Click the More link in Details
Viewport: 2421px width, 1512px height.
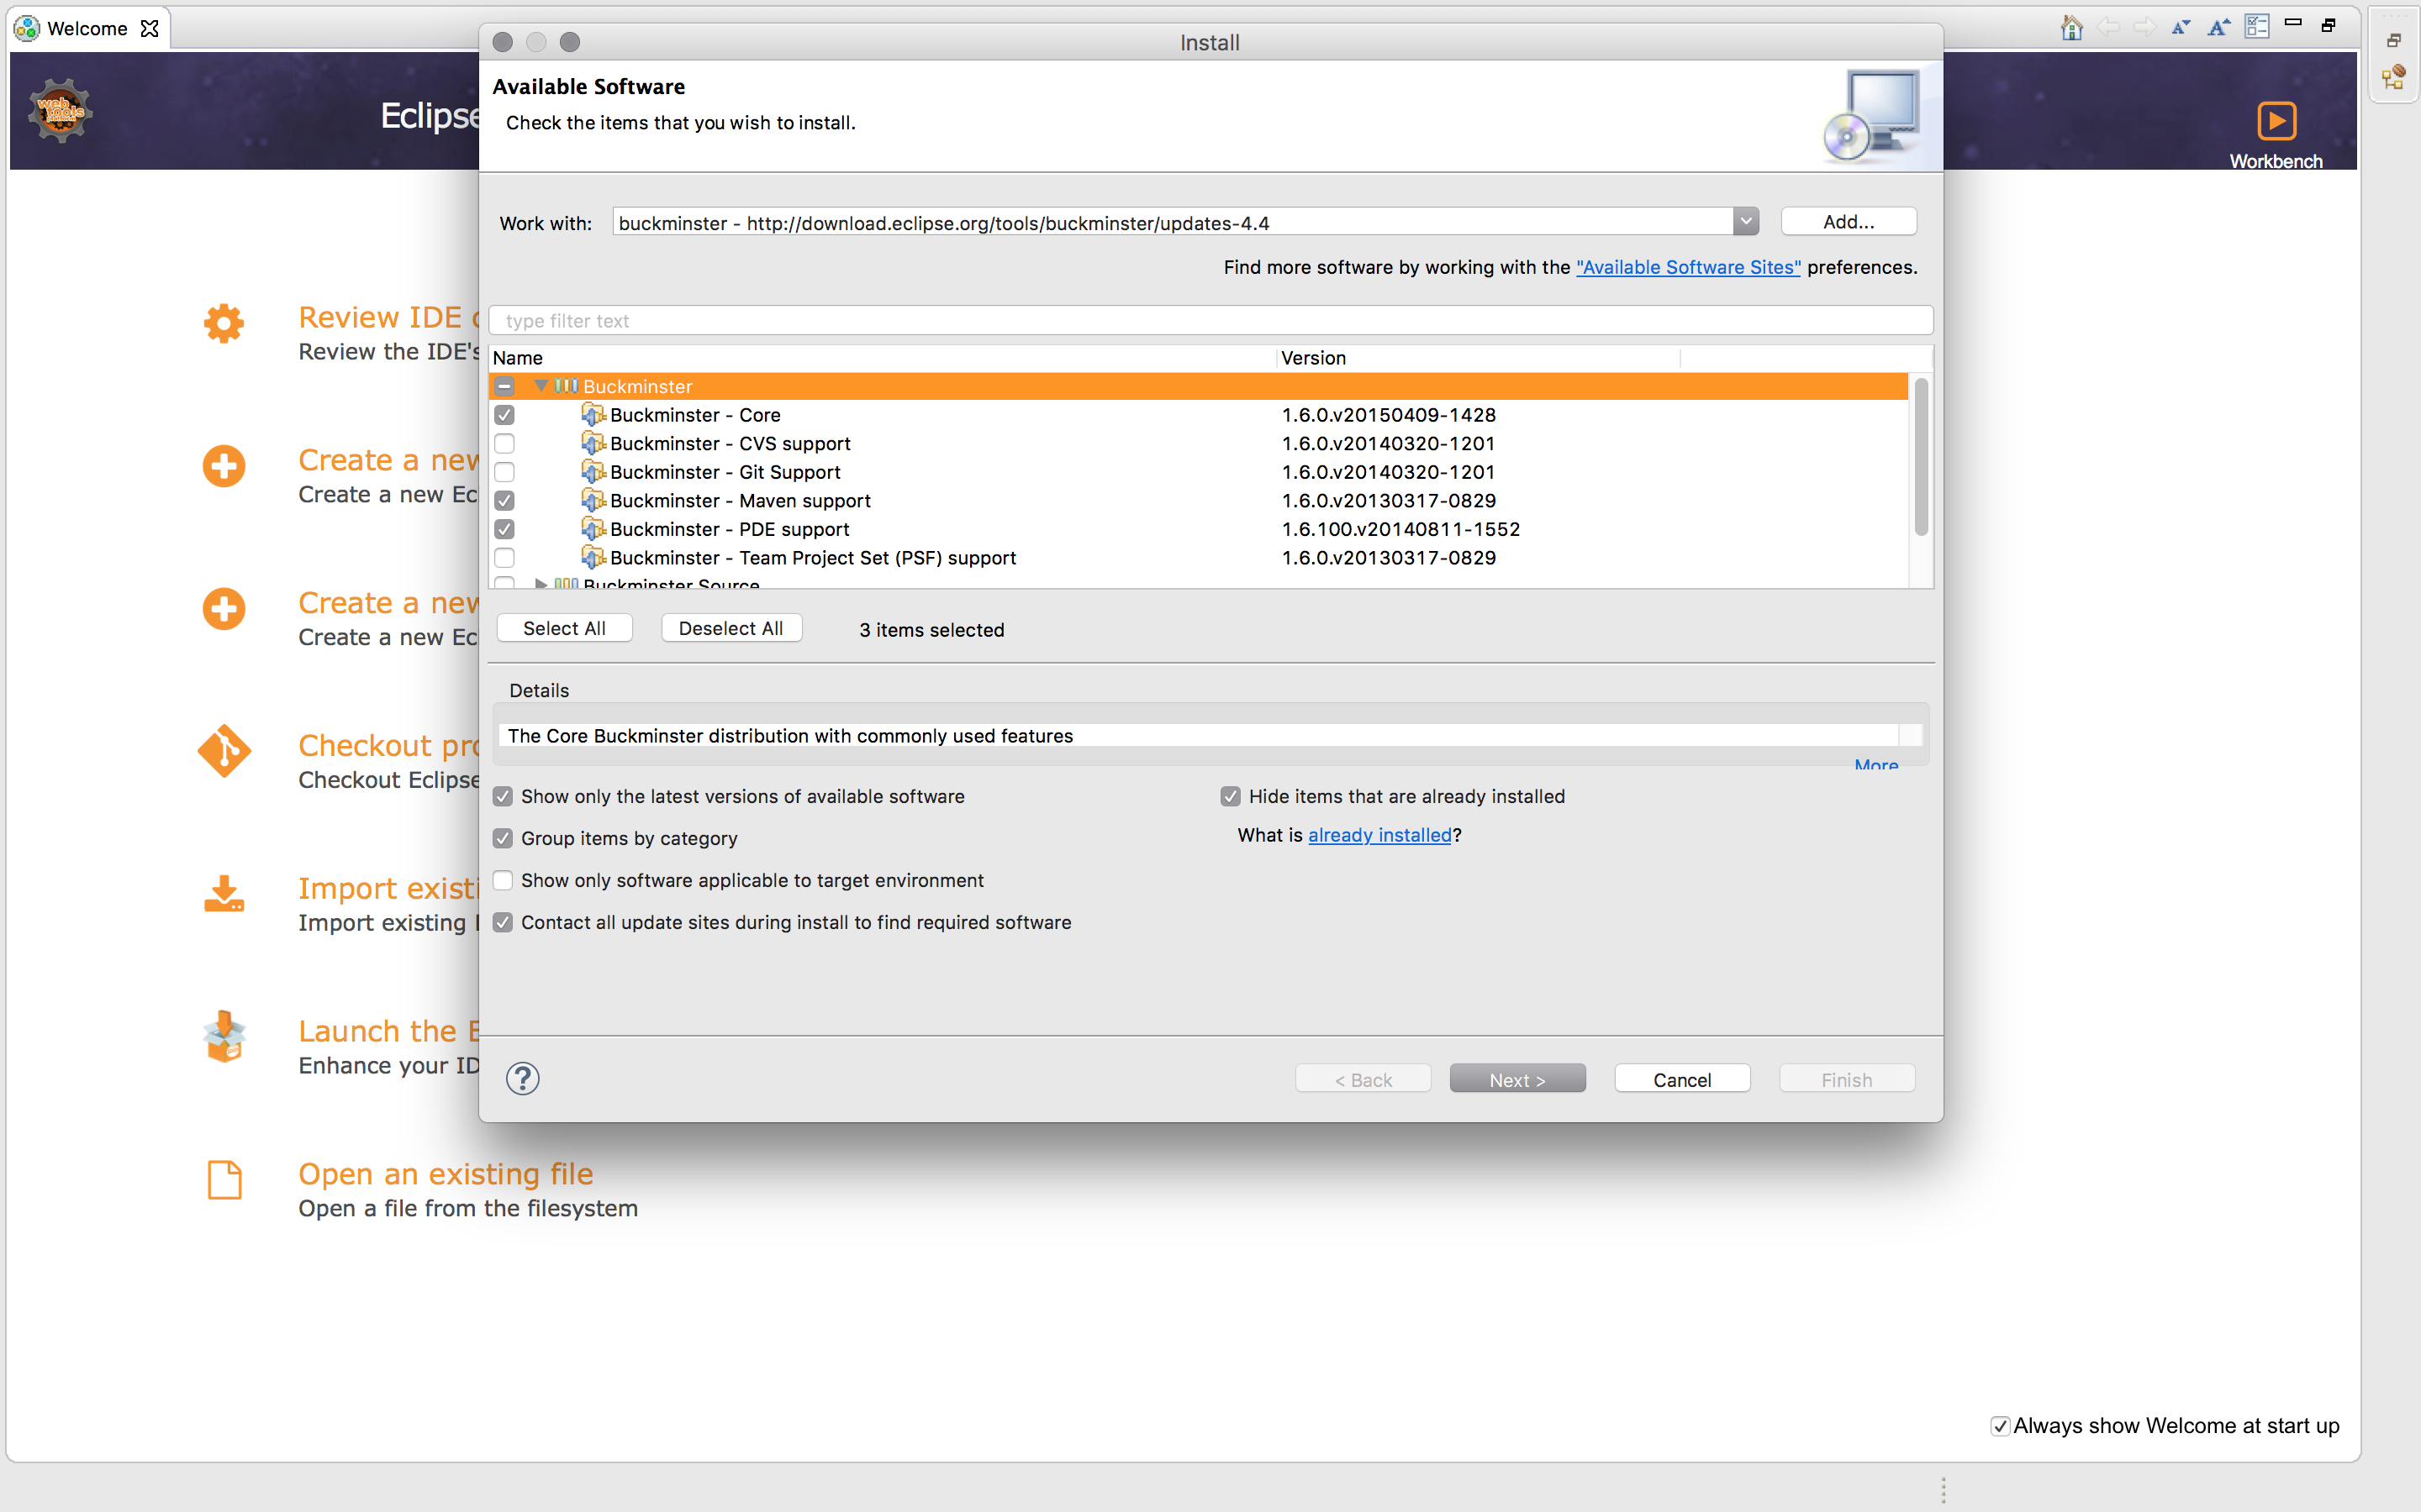[x=1875, y=765]
